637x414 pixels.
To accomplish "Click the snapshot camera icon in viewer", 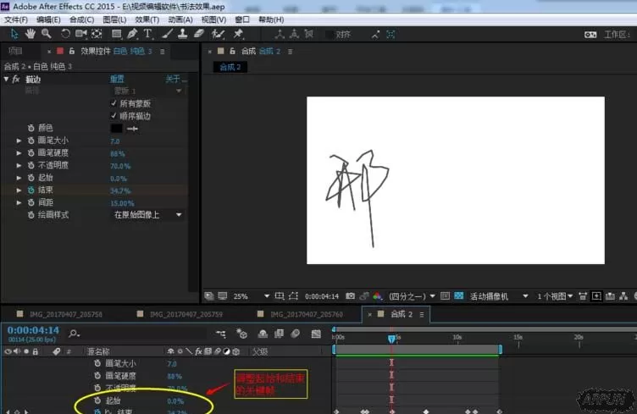I will [x=350, y=295].
